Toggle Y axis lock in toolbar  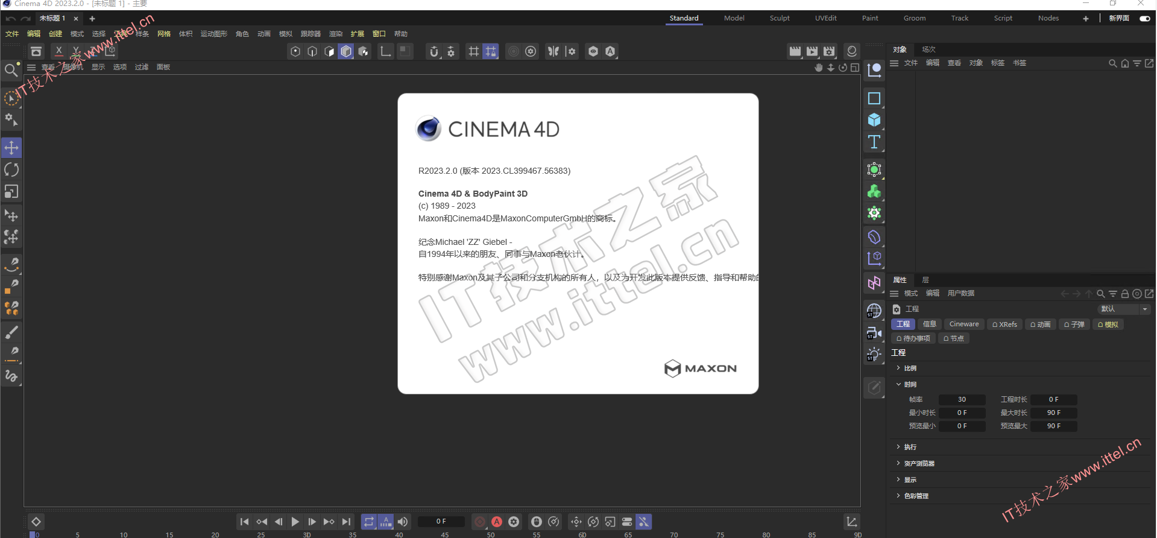pos(76,51)
